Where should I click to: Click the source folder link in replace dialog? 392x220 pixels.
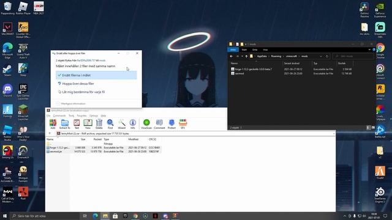(x=86, y=61)
